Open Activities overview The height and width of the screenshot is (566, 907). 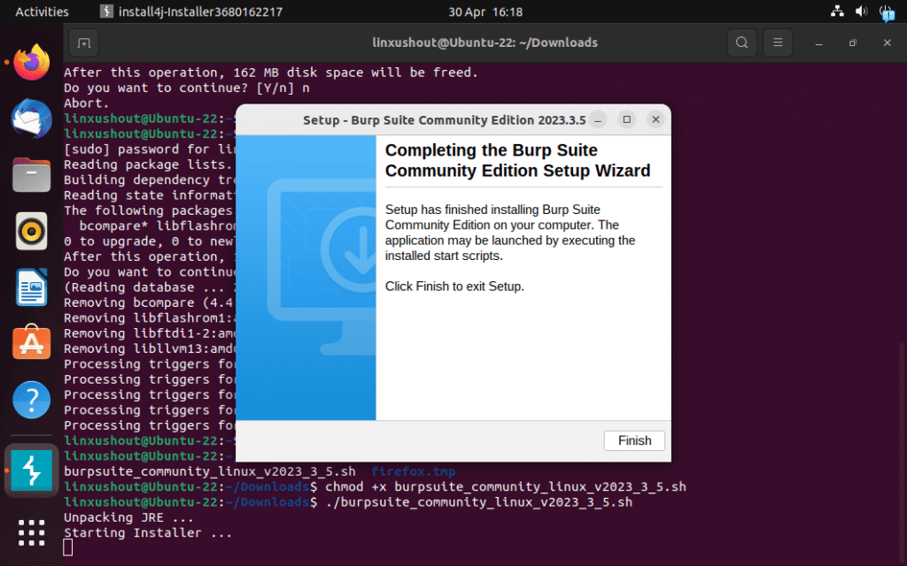pyautogui.click(x=42, y=11)
